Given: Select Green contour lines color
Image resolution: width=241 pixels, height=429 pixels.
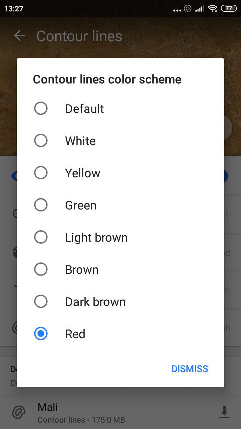Looking at the screenshot, I should [x=41, y=205].
